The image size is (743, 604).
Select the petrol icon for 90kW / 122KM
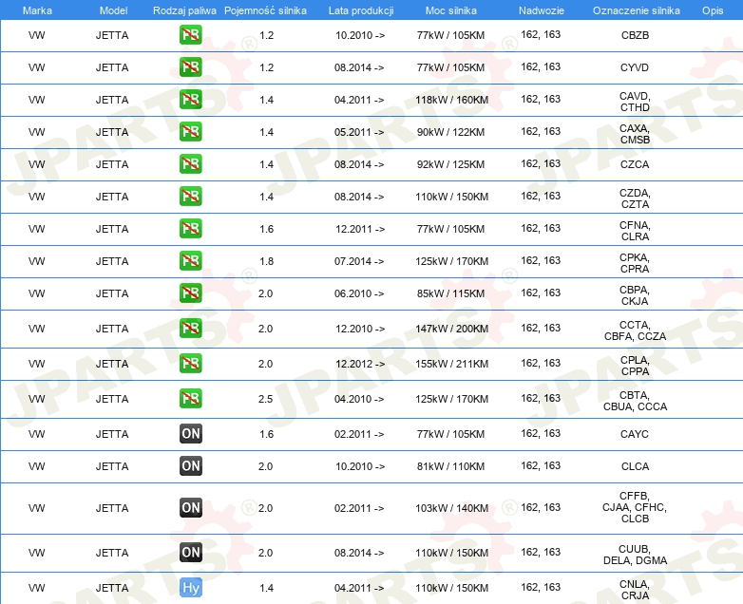[190, 132]
